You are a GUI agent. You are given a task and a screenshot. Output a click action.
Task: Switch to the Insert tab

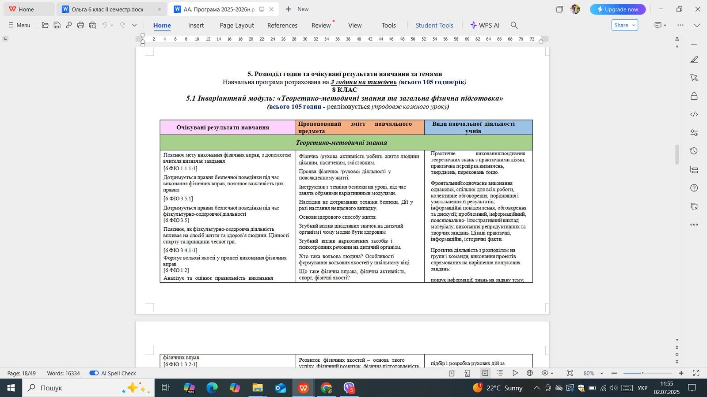pyautogui.click(x=196, y=25)
